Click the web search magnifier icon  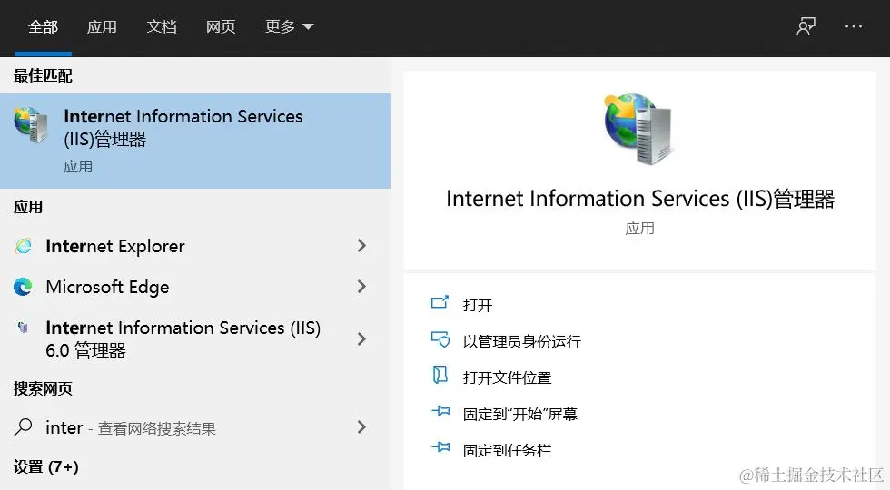(x=23, y=427)
